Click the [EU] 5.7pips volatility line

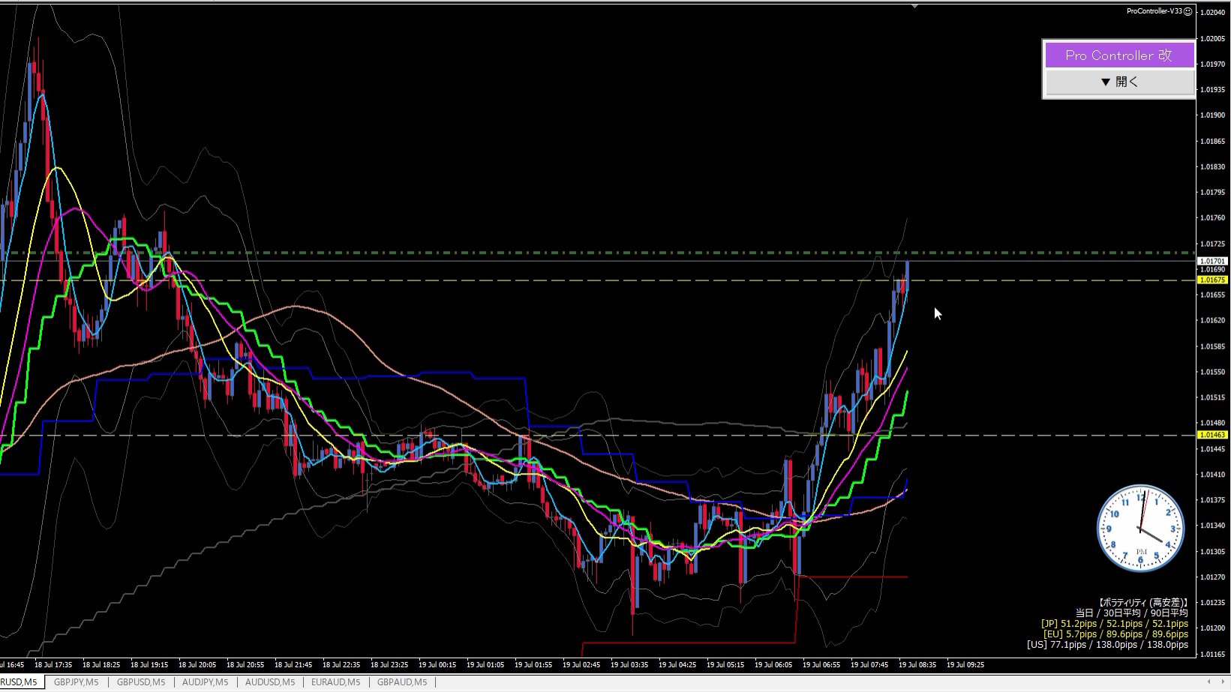pos(1115,634)
